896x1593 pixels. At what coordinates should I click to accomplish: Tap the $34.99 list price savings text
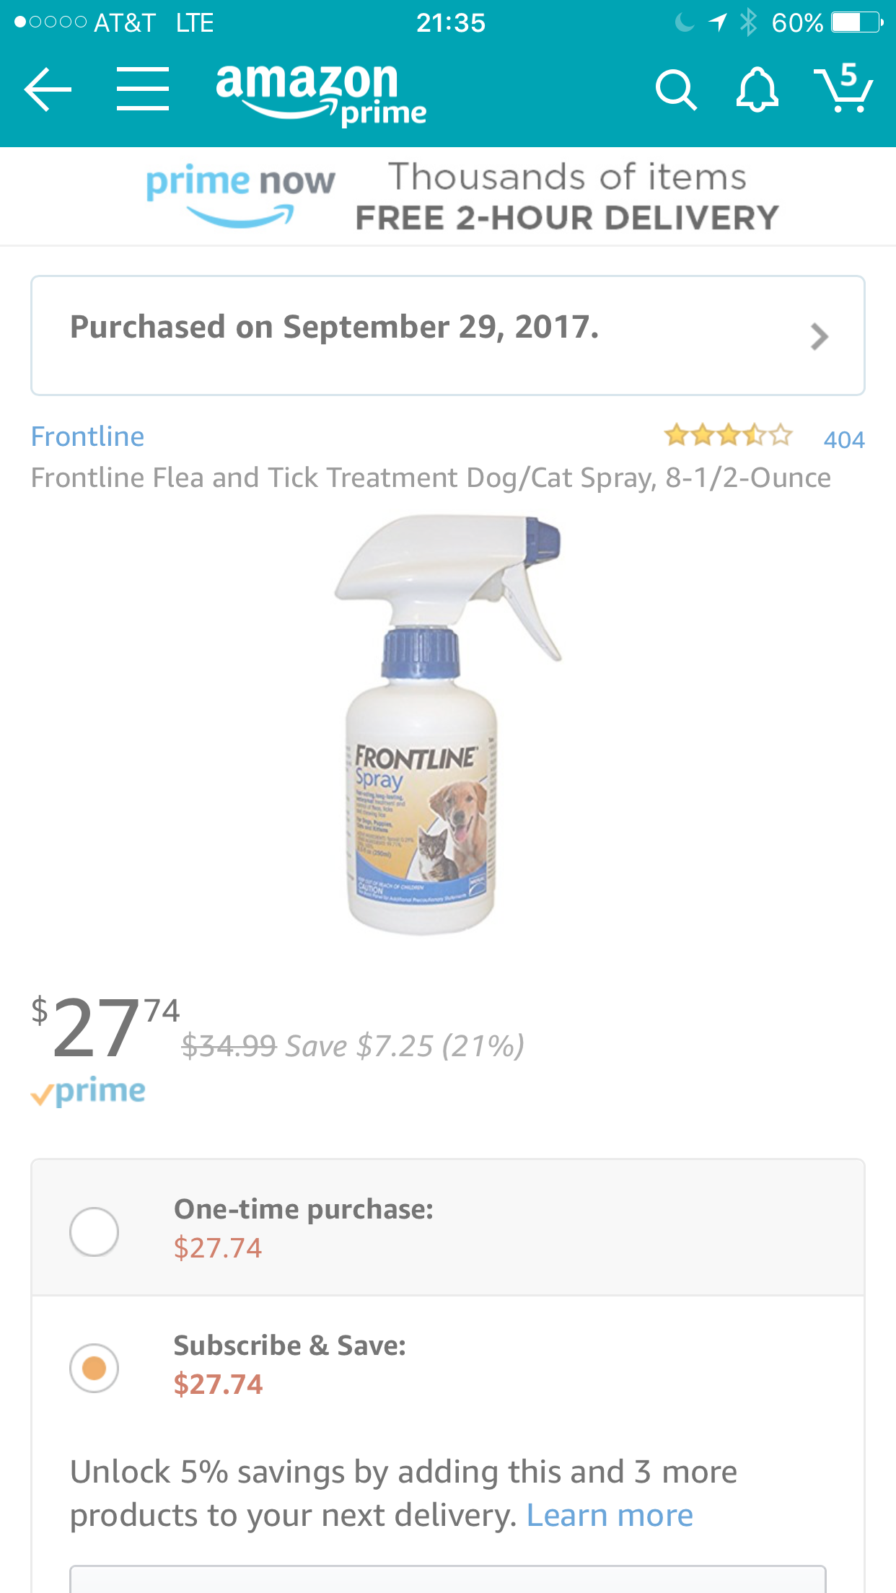352,1045
